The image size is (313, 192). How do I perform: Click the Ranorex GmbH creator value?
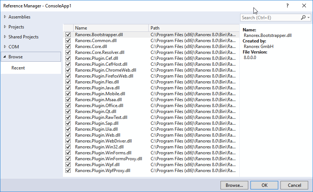pos(259,47)
